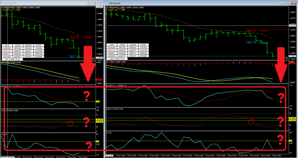Click the USDCAD,M15 window title icon

point(2,3)
